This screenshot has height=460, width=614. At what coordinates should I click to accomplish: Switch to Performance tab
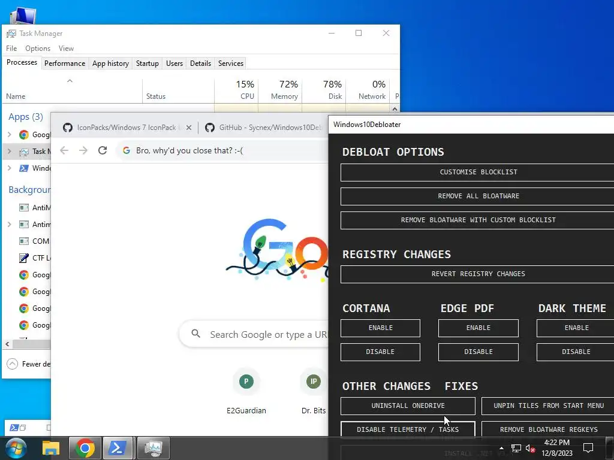[65, 63]
